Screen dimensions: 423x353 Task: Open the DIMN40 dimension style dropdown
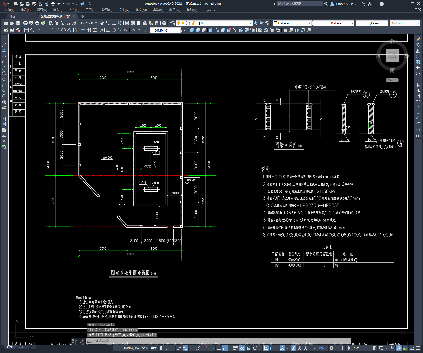pyautogui.click(x=165, y=30)
